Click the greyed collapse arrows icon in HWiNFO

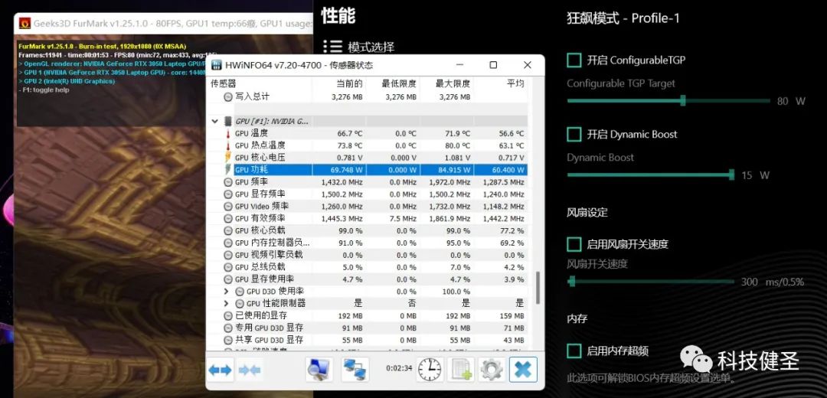point(250,370)
